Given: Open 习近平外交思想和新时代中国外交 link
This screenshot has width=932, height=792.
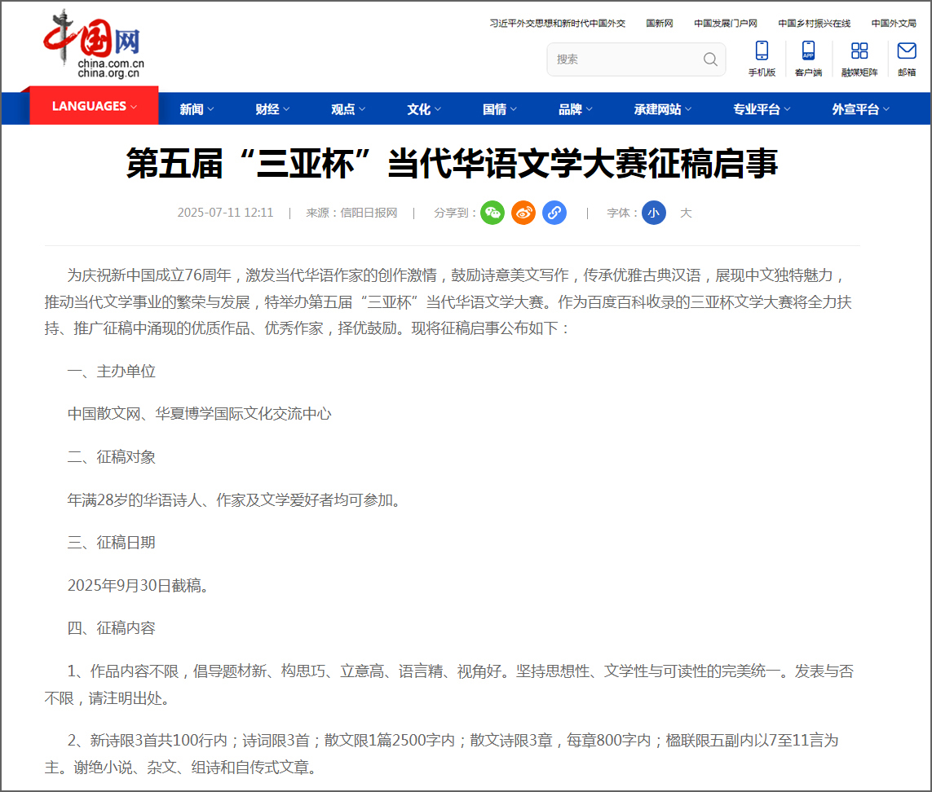Looking at the screenshot, I should point(558,23).
